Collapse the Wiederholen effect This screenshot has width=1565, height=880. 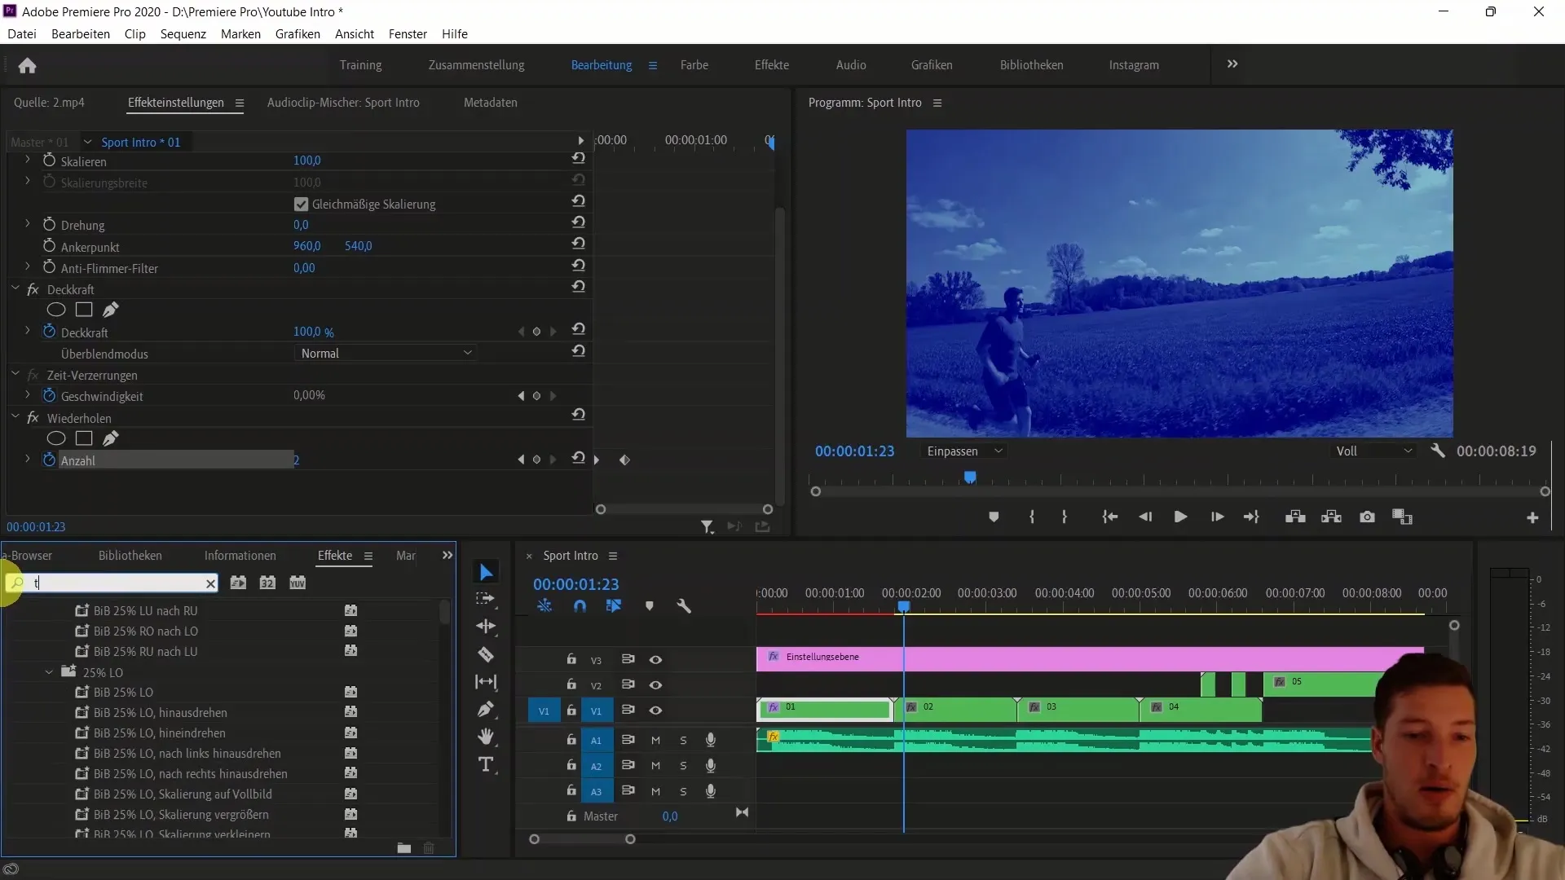pyautogui.click(x=15, y=417)
